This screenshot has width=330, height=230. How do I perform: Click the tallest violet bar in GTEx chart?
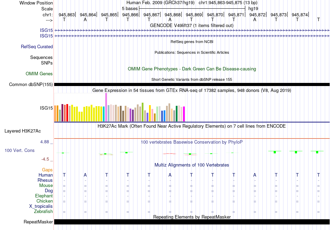pyautogui.click(x=106, y=107)
